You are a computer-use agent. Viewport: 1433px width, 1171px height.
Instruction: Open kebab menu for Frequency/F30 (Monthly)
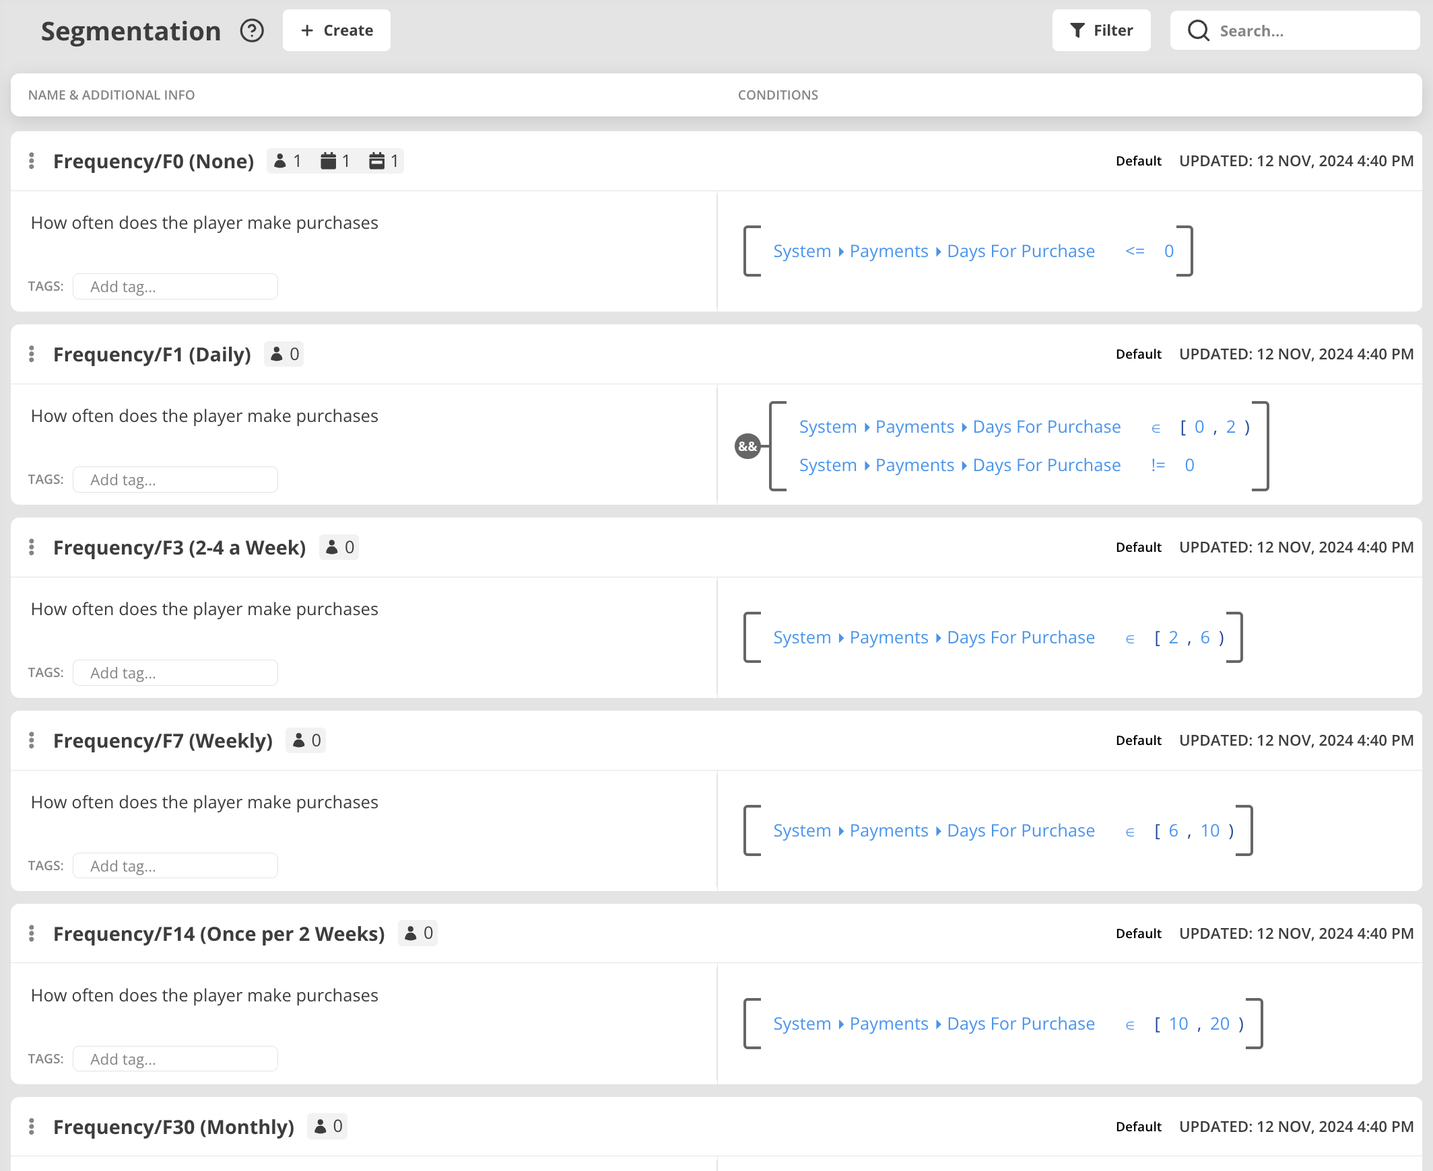click(32, 1127)
